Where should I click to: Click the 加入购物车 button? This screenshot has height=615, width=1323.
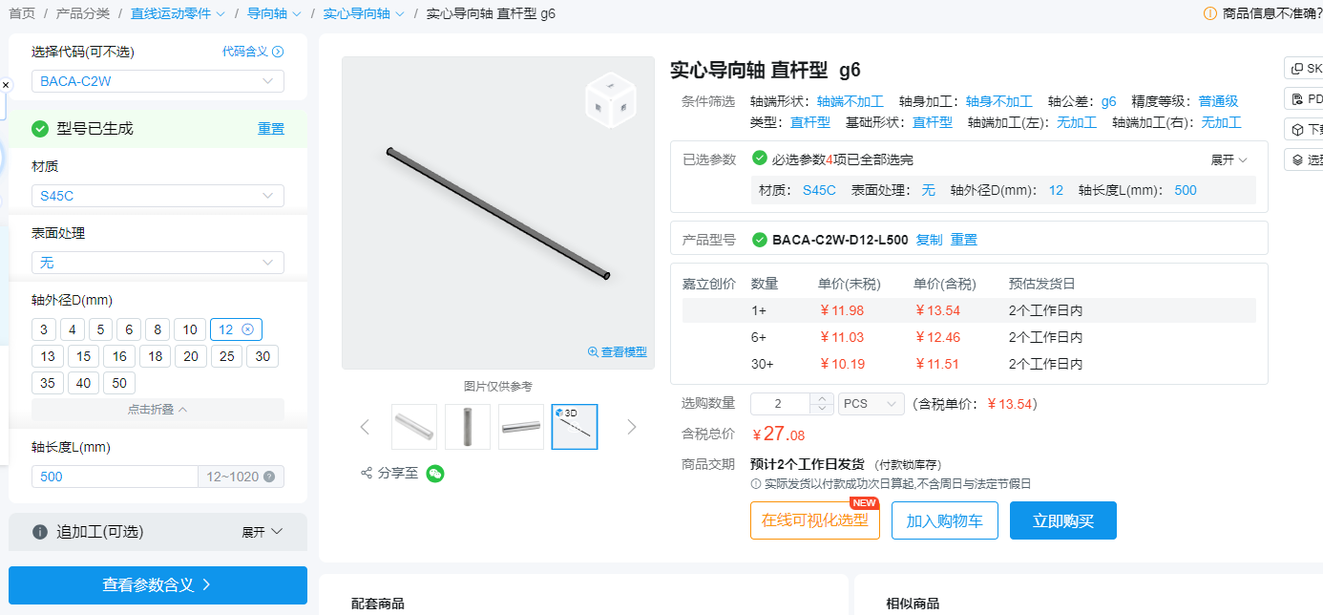pos(944,520)
